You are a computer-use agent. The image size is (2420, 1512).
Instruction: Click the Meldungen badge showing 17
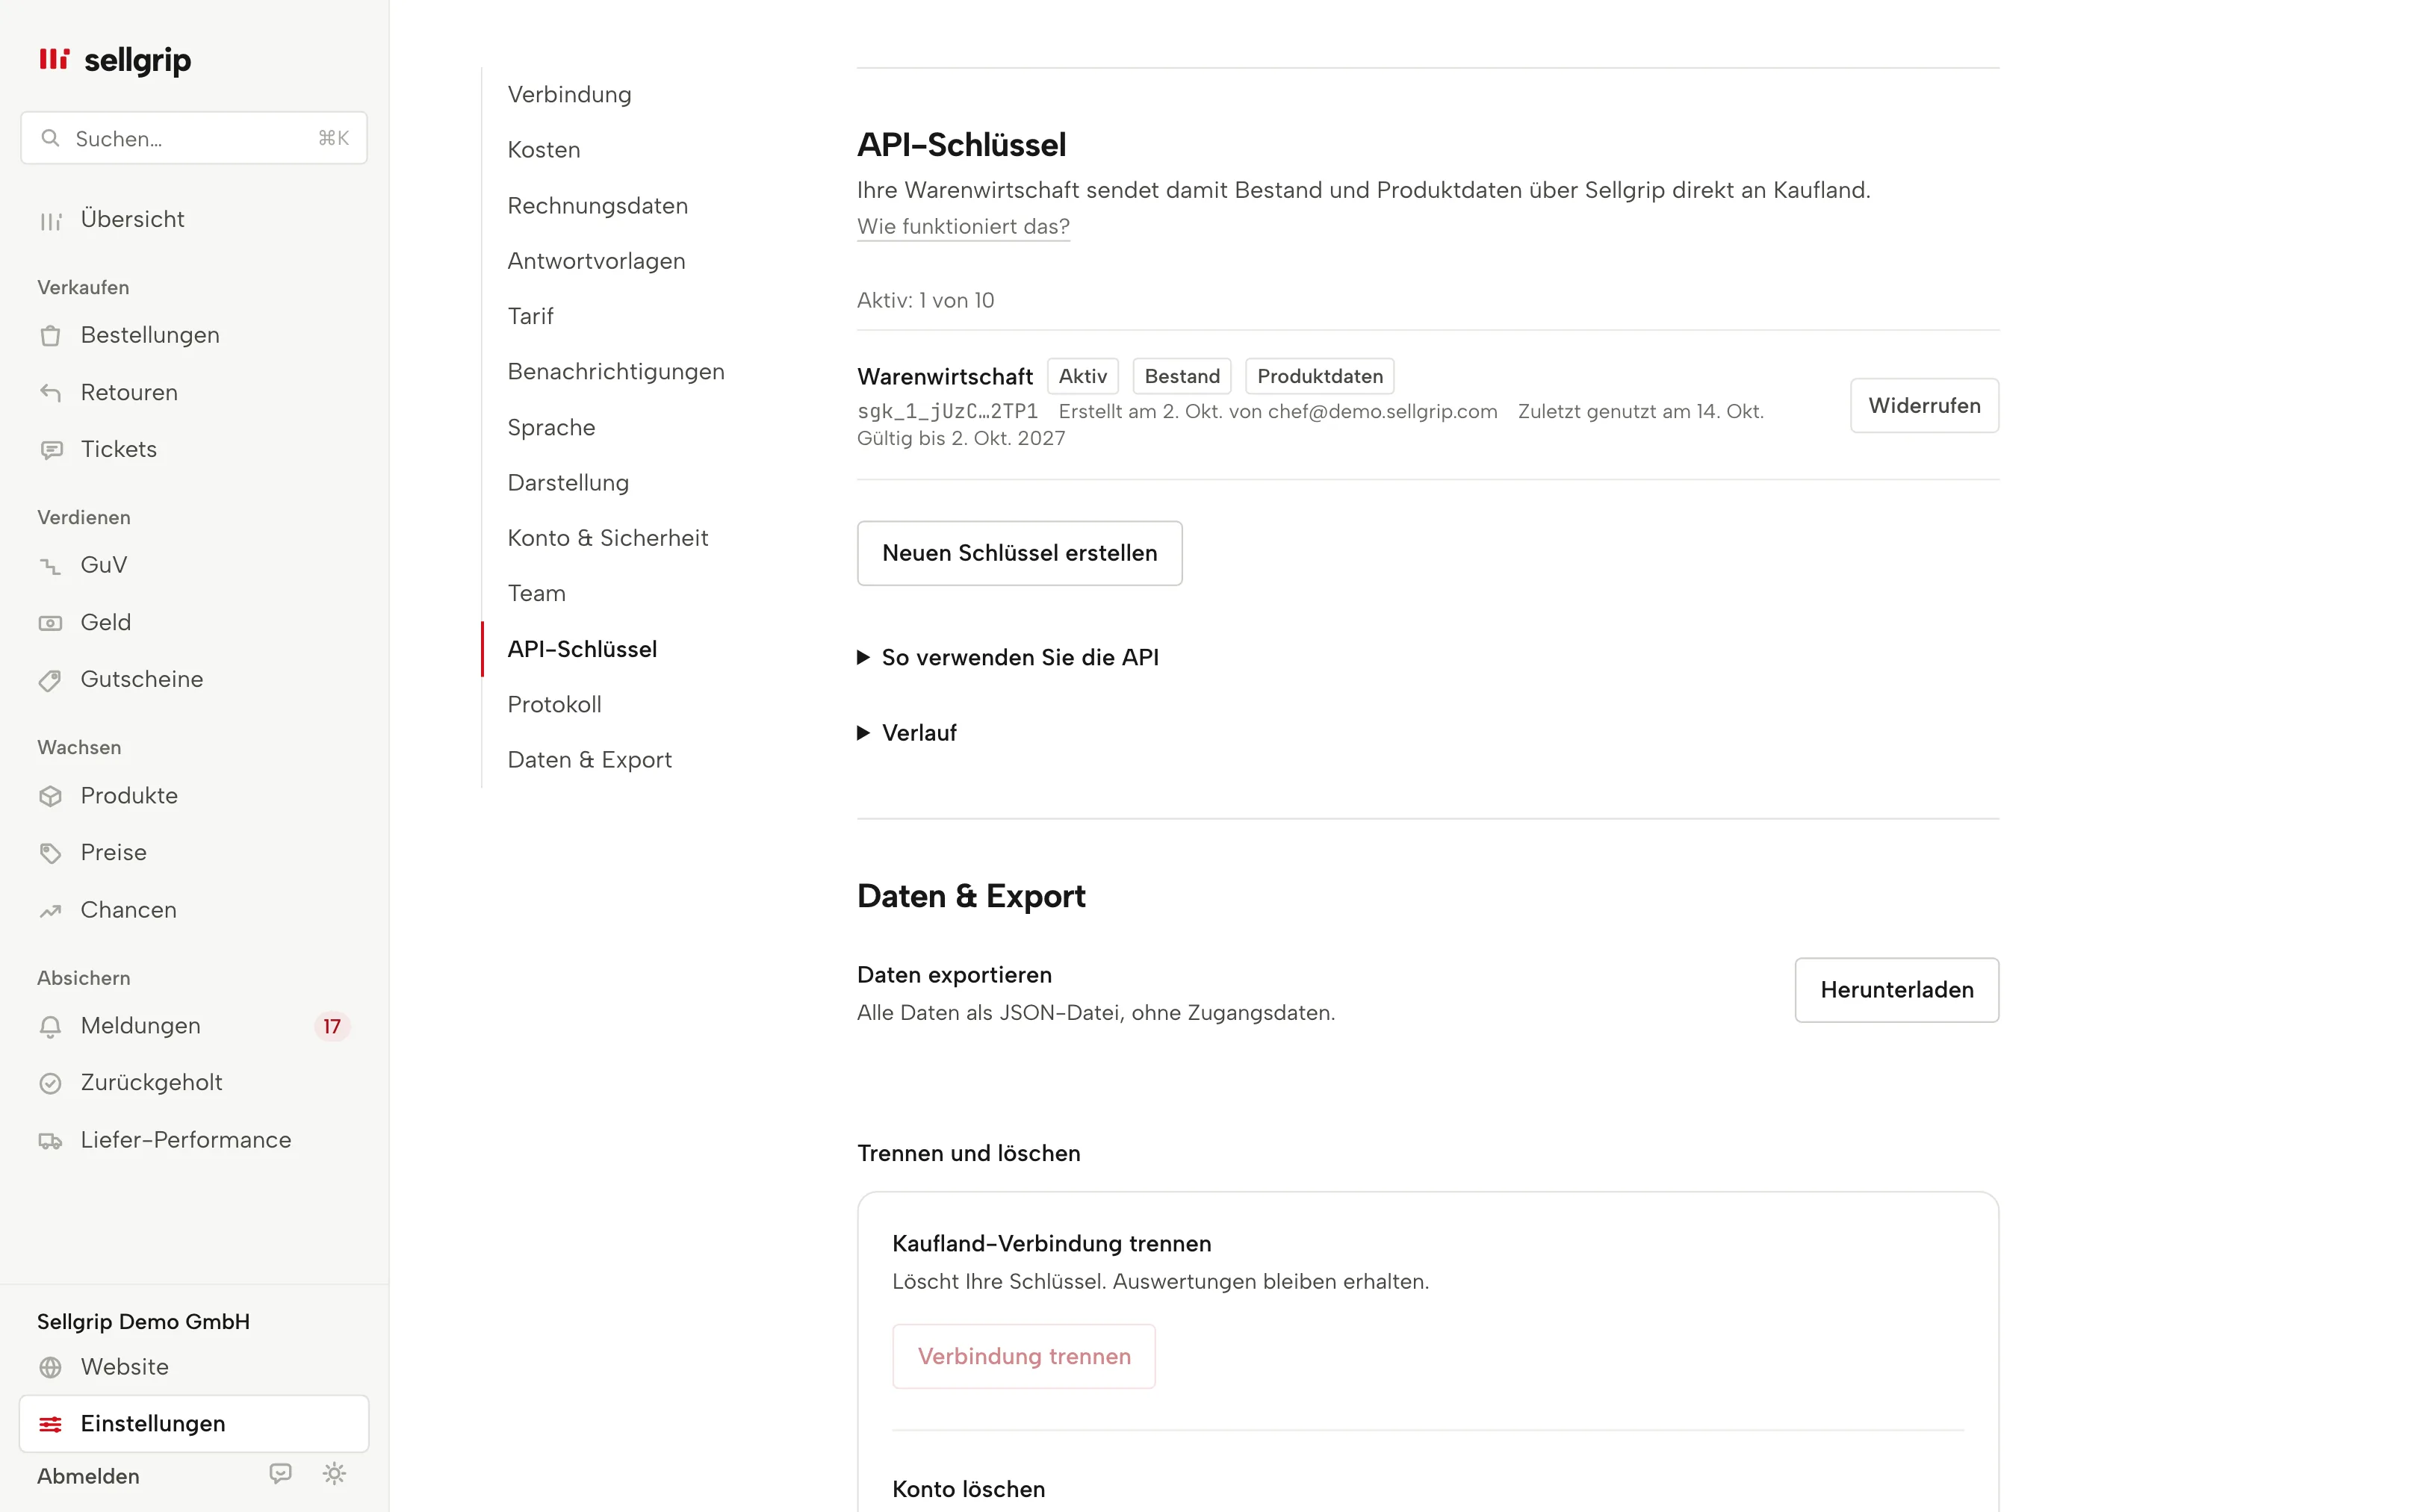[332, 1026]
